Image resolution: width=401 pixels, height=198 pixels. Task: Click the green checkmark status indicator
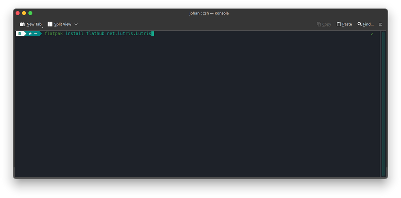pos(372,34)
